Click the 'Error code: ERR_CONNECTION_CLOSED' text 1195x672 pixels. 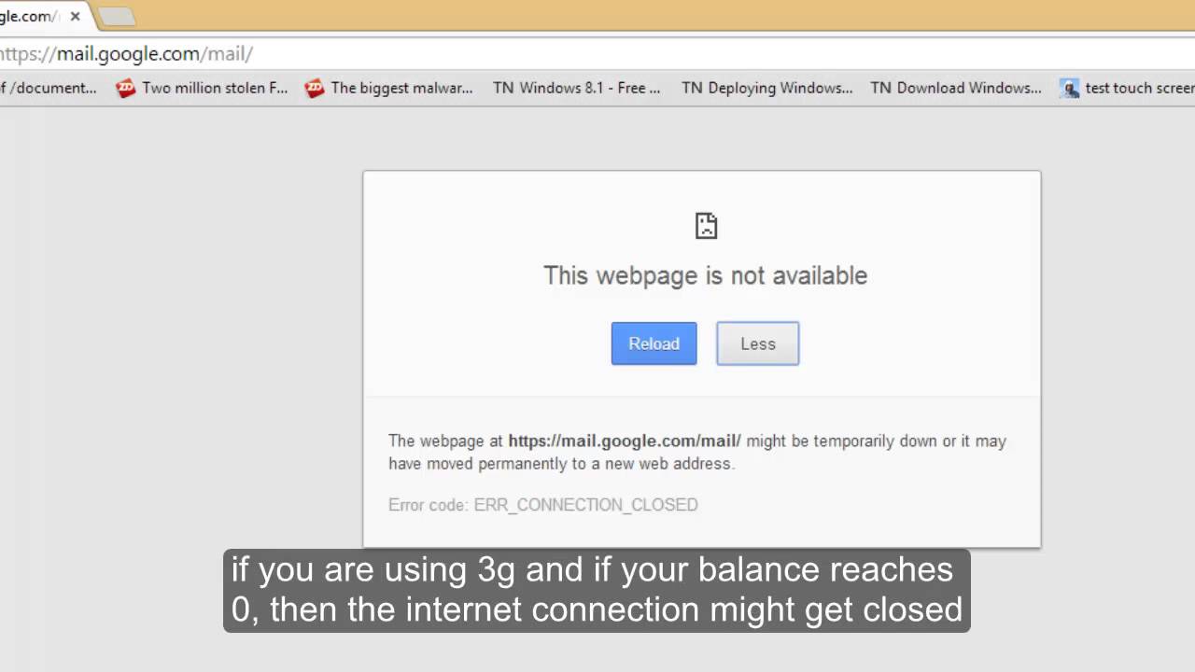click(543, 505)
